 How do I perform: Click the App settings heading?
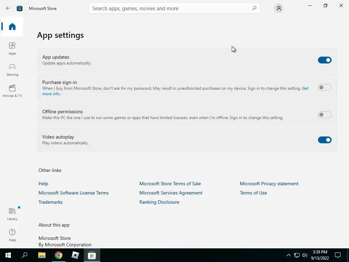click(x=60, y=35)
